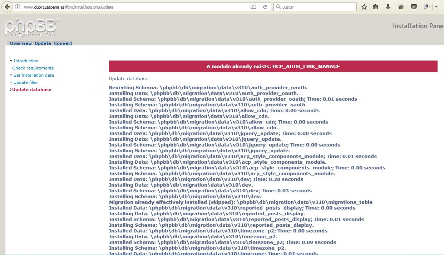Go to Set installation data step
Viewport: 444px width, 255px height.
click(34, 75)
